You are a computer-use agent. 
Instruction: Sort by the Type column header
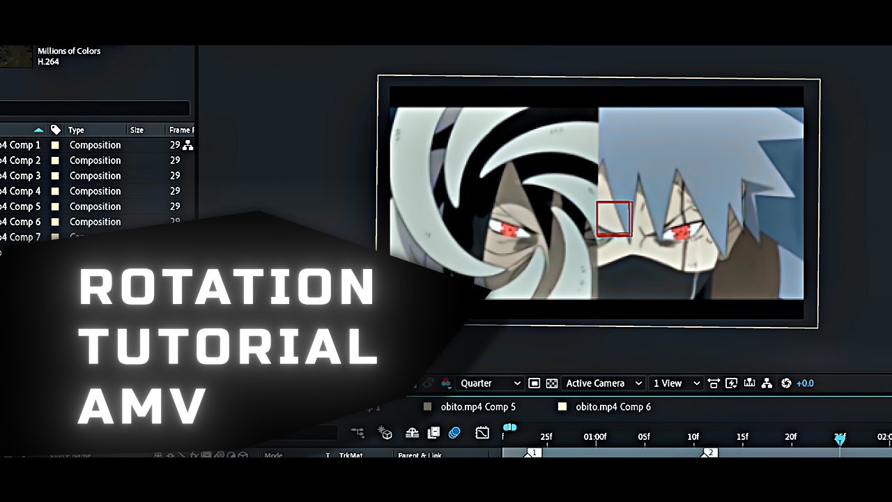pos(76,130)
